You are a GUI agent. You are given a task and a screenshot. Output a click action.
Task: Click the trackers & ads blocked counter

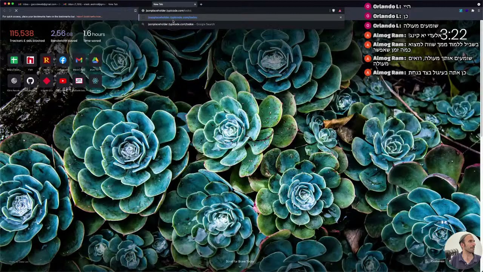(27, 36)
